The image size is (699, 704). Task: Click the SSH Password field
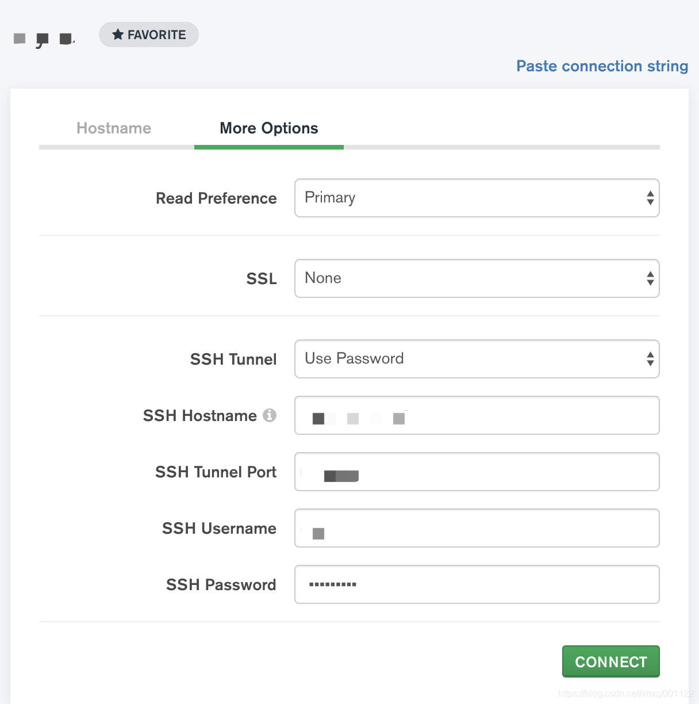pyautogui.click(x=477, y=584)
